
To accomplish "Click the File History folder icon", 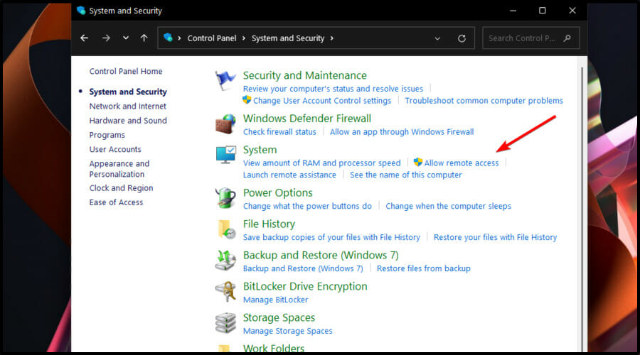I will pyautogui.click(x=225, y=229).
